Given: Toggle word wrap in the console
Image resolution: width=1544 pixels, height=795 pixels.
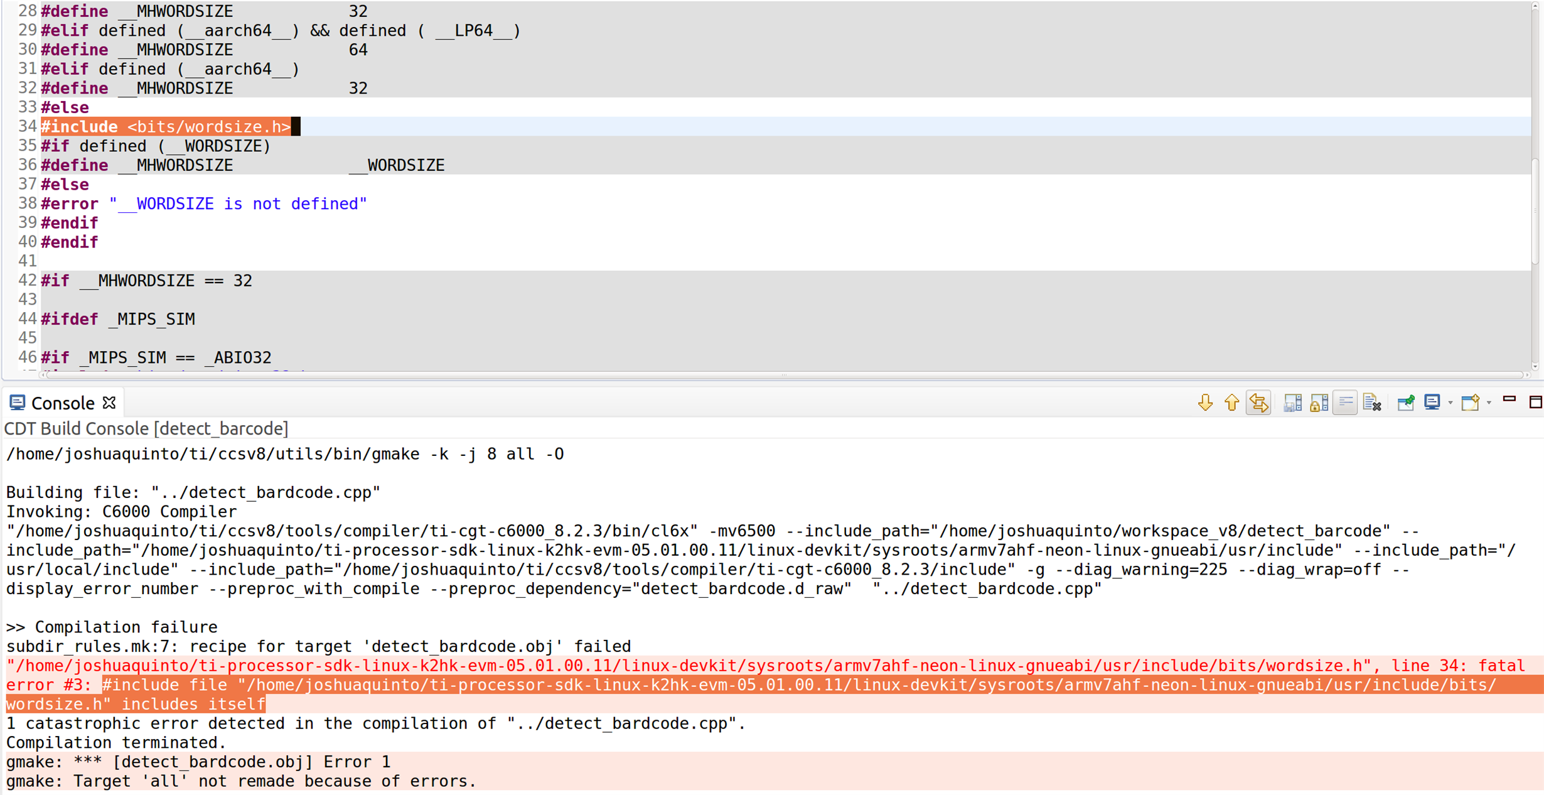Looking at the screenshot, I should 1345,403.
